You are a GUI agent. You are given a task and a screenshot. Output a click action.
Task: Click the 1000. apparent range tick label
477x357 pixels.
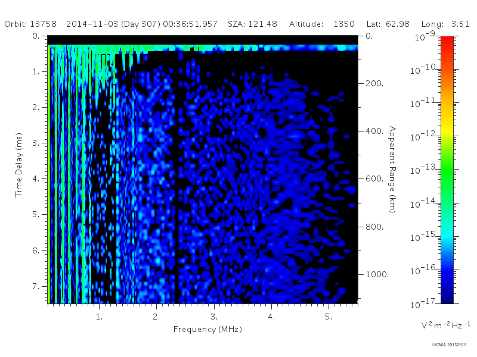377,274
